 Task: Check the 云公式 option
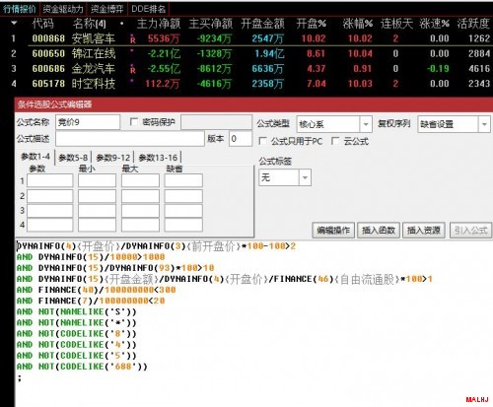[335, 141]
